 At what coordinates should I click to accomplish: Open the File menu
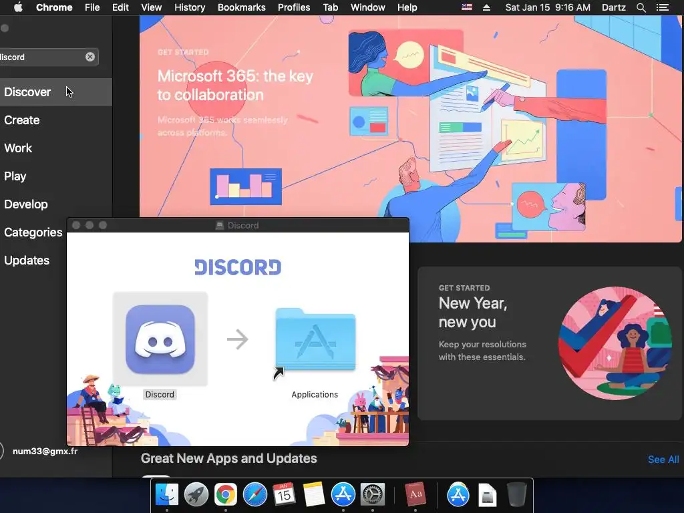pyautogui.click(x=92, y=7)
